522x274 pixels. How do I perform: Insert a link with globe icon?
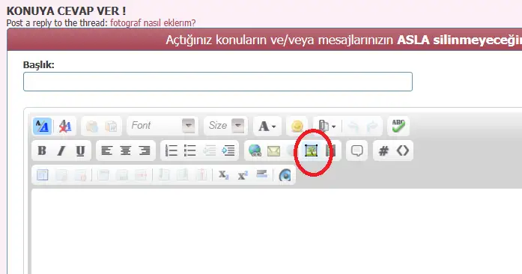point(255,150)
